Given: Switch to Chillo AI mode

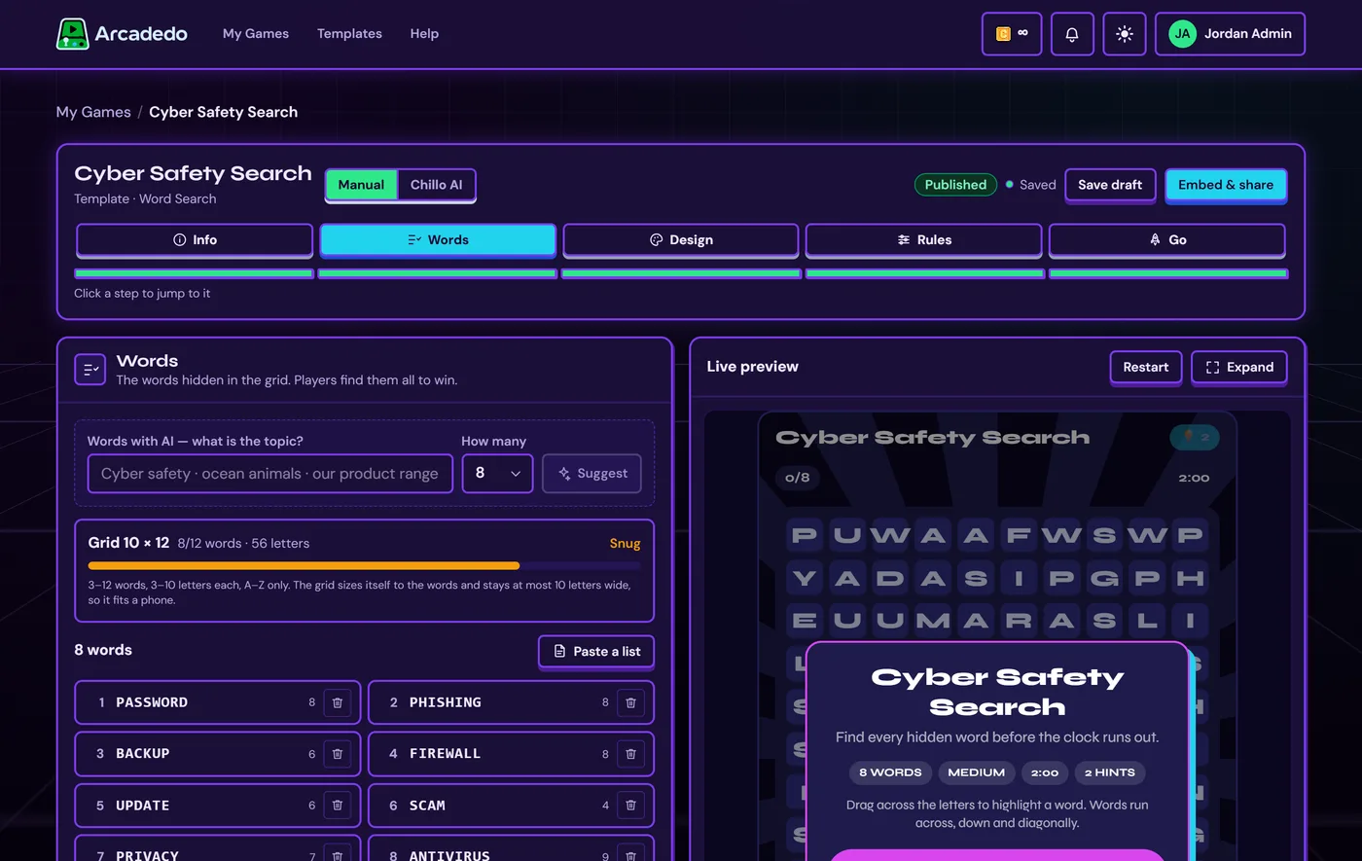Looking at the screenshot, I should (436, 185).
